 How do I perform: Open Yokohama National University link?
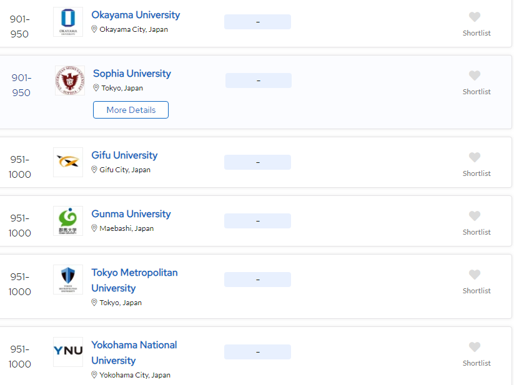134,353
